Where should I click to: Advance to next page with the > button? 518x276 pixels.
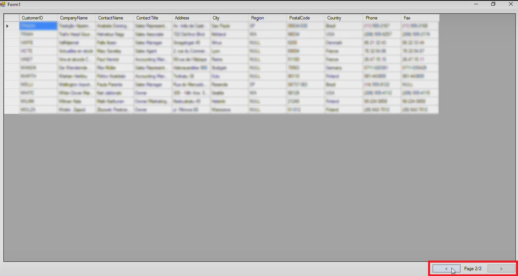[x=501, y=269]
